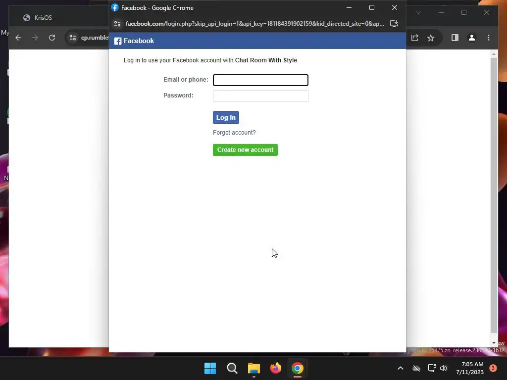Click the share icon in background Chrome toolbar

click(415, 38)
